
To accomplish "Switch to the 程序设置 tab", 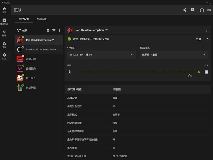I will pyautogui.click(x=24, y=19).
